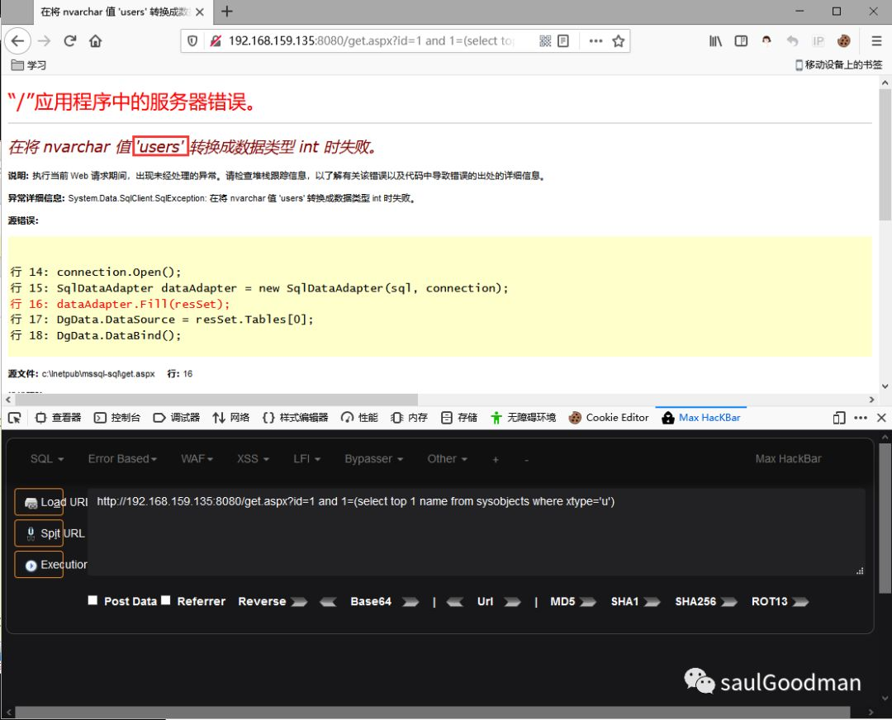Click Base64 encode right arrow
Viewport: 892px width, 720px height.
[410, 602]
